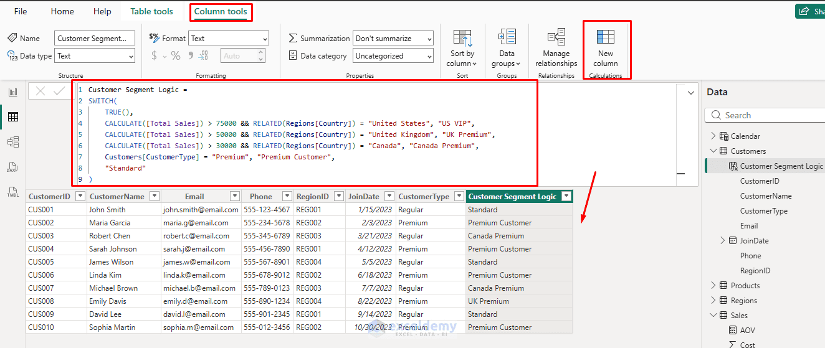Click the Manage relationships icon
The width and height of the screenshot is (825, 348).
[556, 37]
